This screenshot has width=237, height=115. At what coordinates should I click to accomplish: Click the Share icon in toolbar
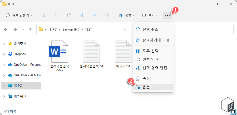95,15
